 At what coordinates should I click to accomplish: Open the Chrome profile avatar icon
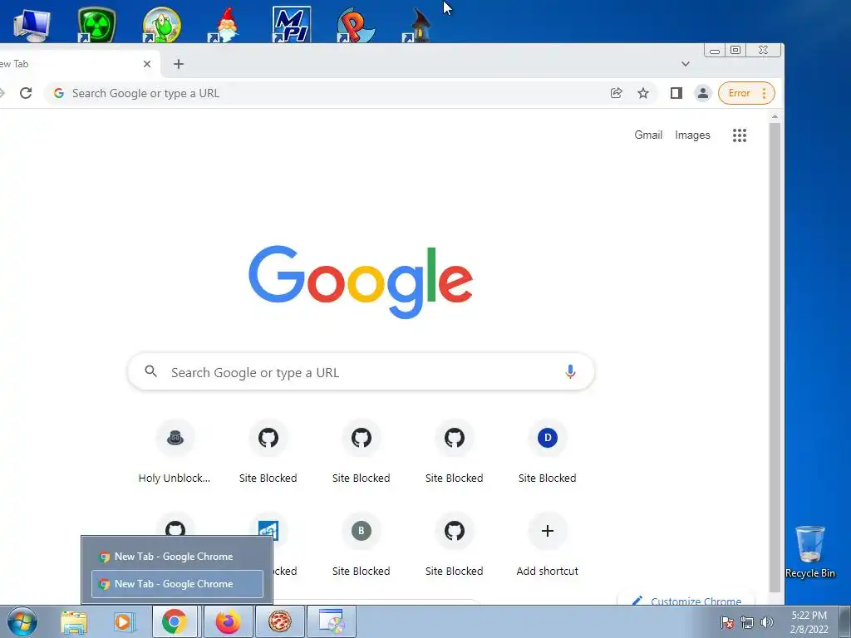tap(702, 93)
